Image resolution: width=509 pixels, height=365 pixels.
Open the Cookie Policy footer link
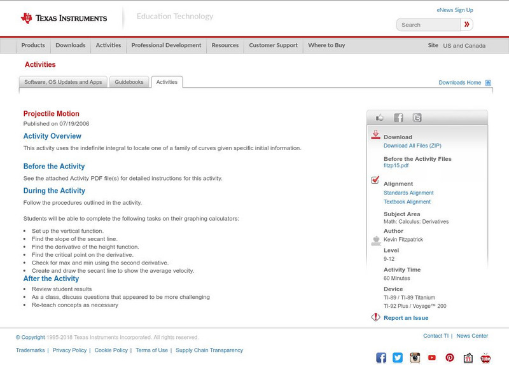click(x=111, y=350)
